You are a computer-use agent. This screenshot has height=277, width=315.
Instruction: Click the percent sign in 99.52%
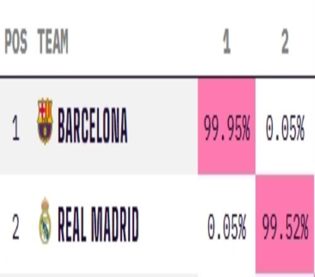coord(303,227)
